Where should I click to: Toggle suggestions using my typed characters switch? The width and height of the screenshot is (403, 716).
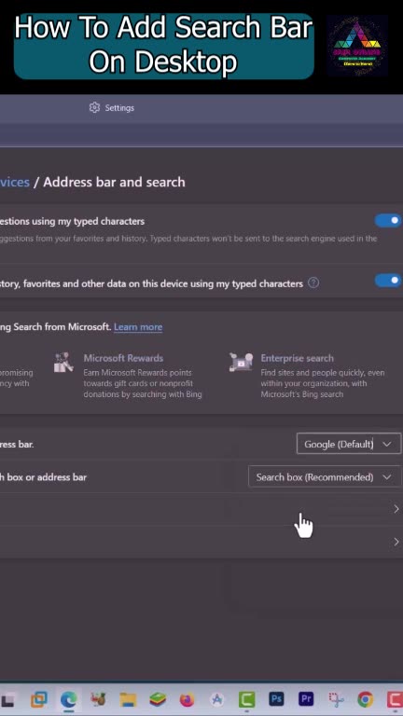coord(388,221)
